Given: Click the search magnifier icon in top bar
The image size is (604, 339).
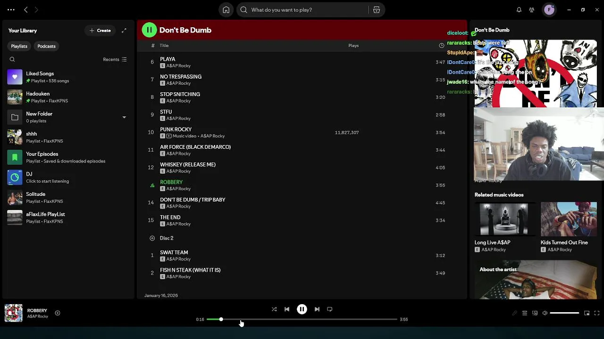Looking at the screenshot, I should 244,10.
